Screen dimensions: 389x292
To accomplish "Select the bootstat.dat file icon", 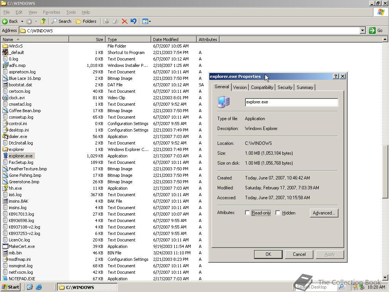I will pyautogui.click(x=5, y=85).
